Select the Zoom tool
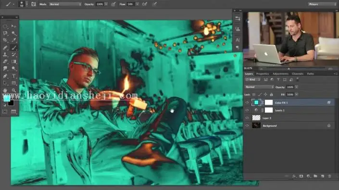The width and height of the screenshot is (339, 190). [x=13, y=90]
